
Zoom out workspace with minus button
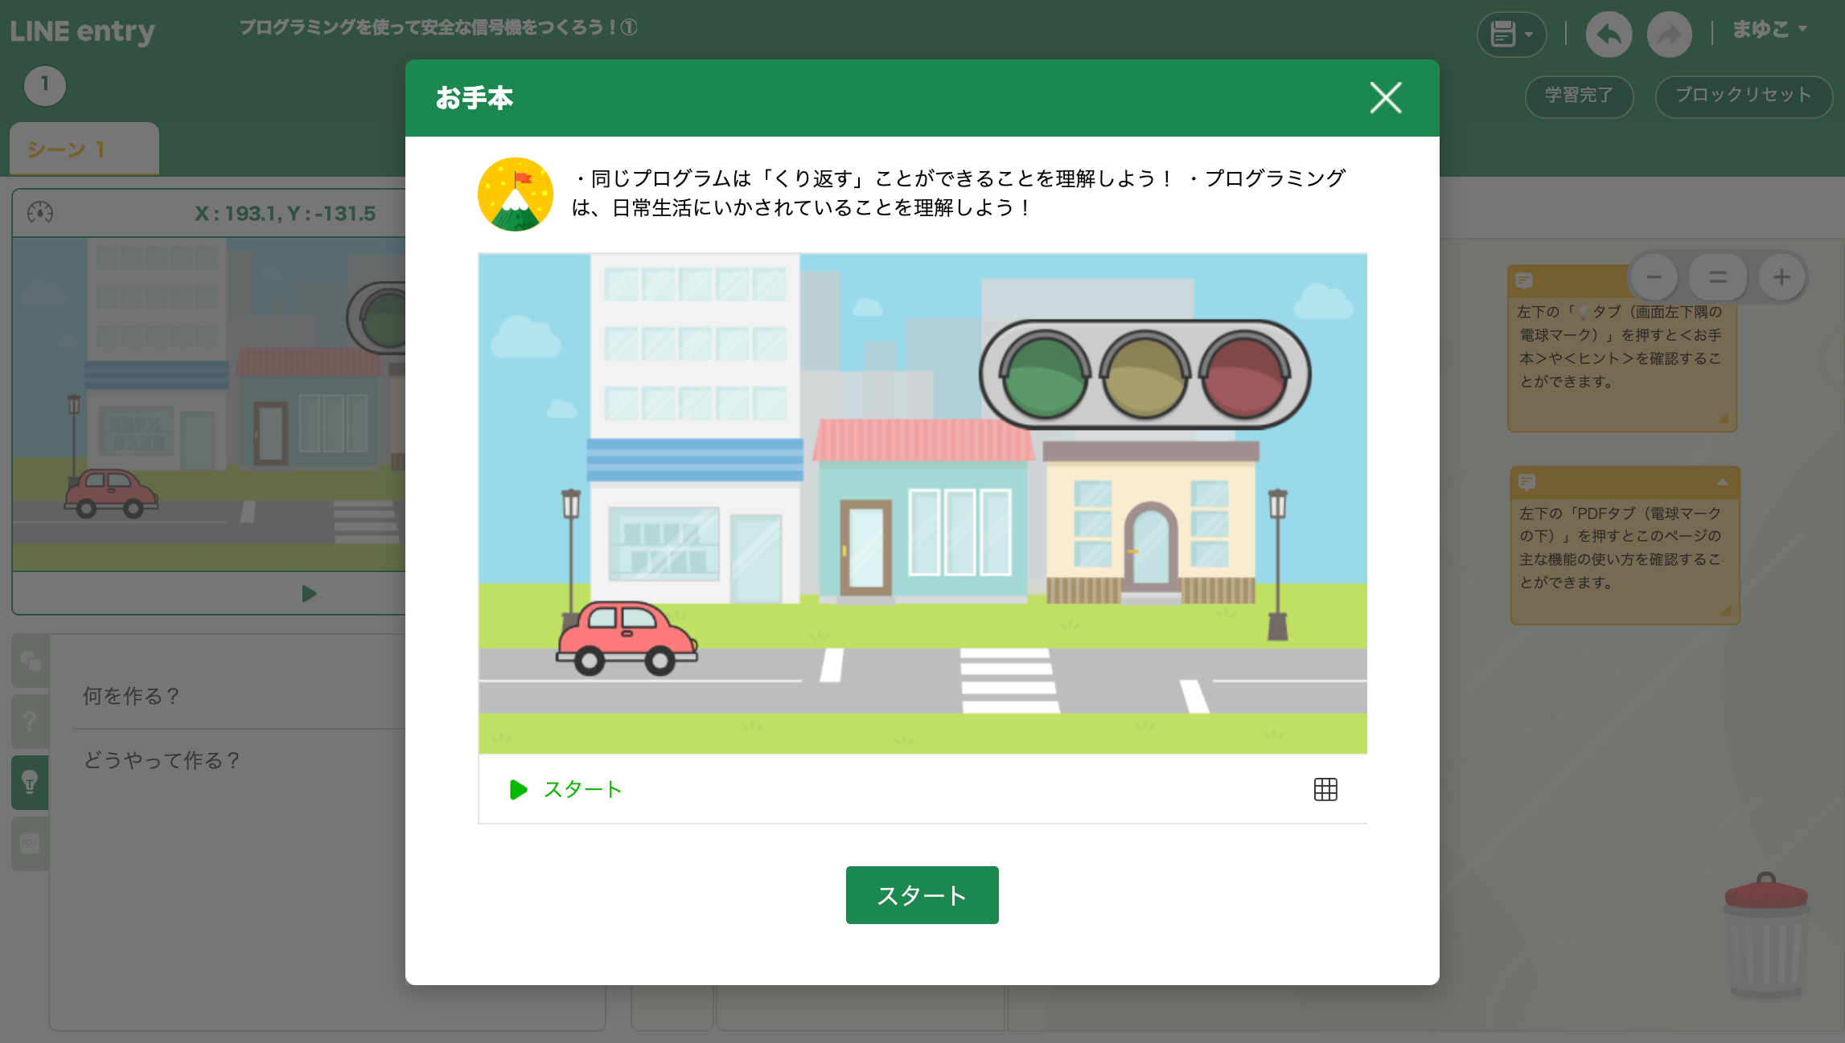tap(1654, 277)
